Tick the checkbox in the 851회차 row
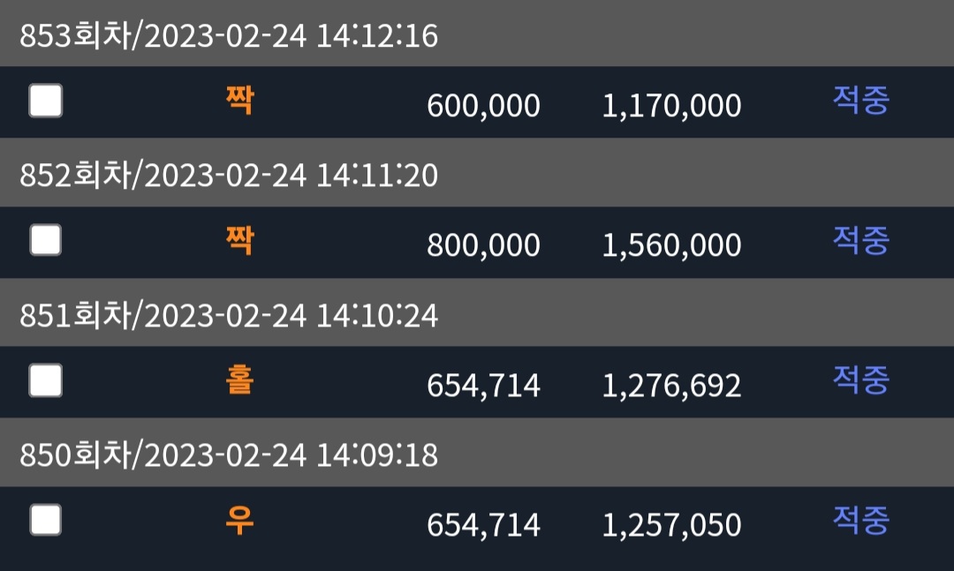 [46, 380]
